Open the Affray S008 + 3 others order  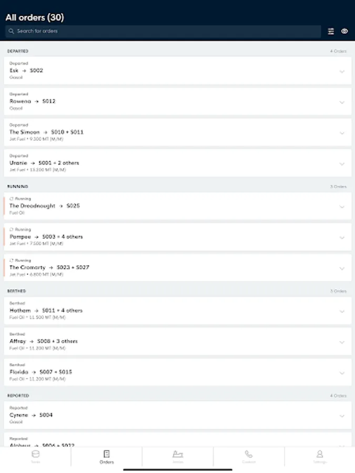coord(178,342)
